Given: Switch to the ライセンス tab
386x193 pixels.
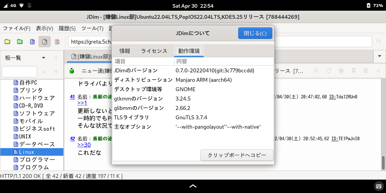Looking at the screenshot, I should tap(154, 51).
